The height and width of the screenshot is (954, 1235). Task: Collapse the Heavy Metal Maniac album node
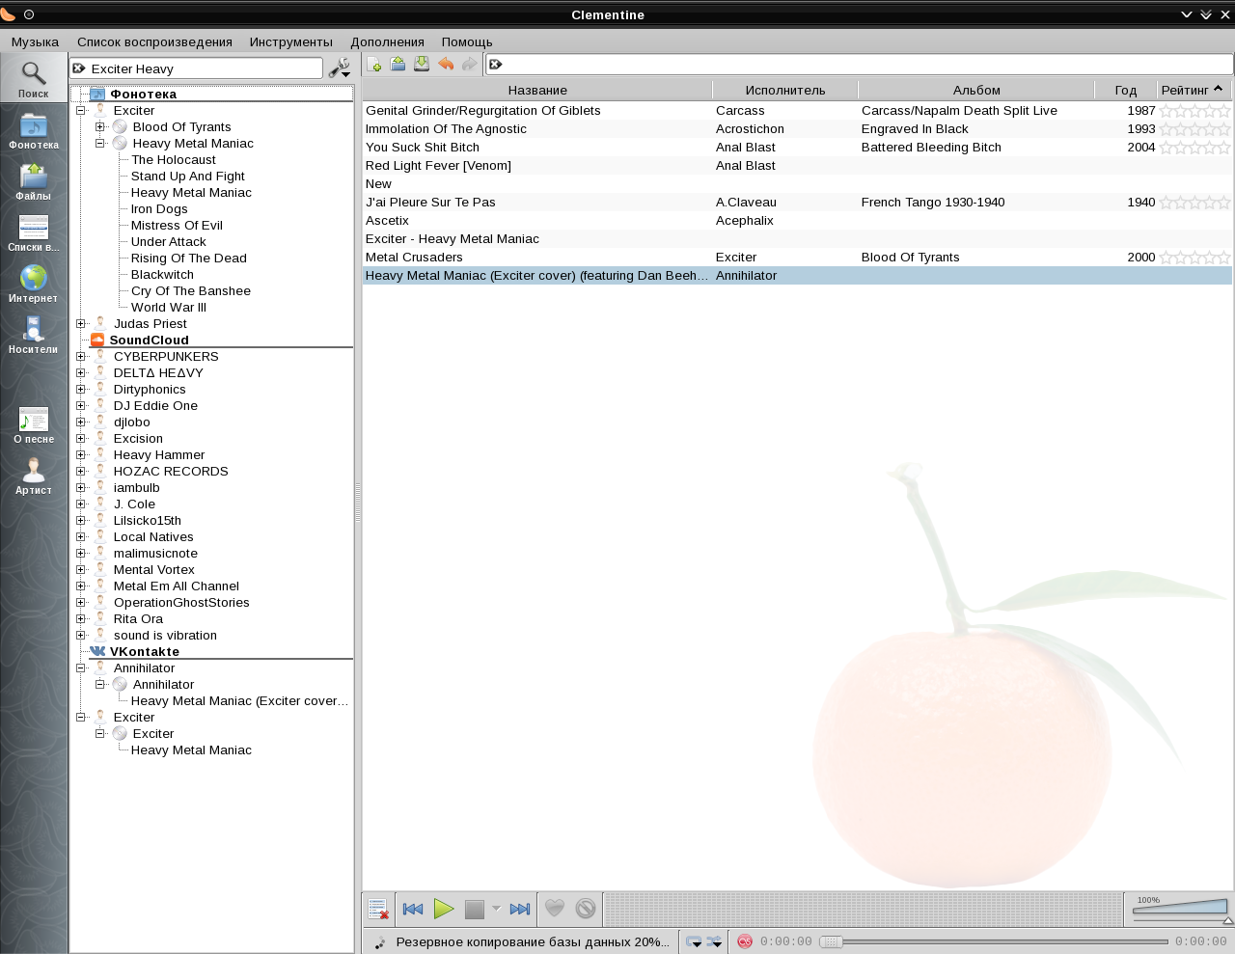point(100,144)
